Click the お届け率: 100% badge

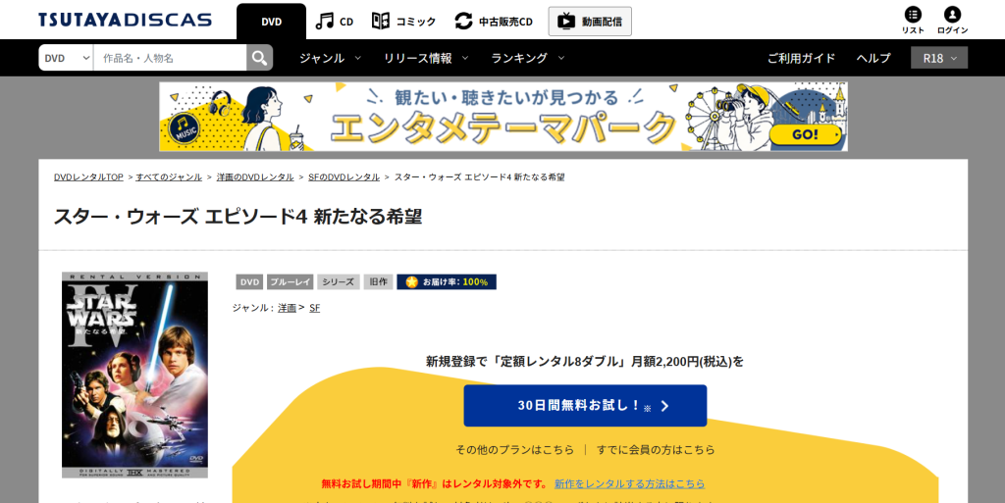pos(447,282)
